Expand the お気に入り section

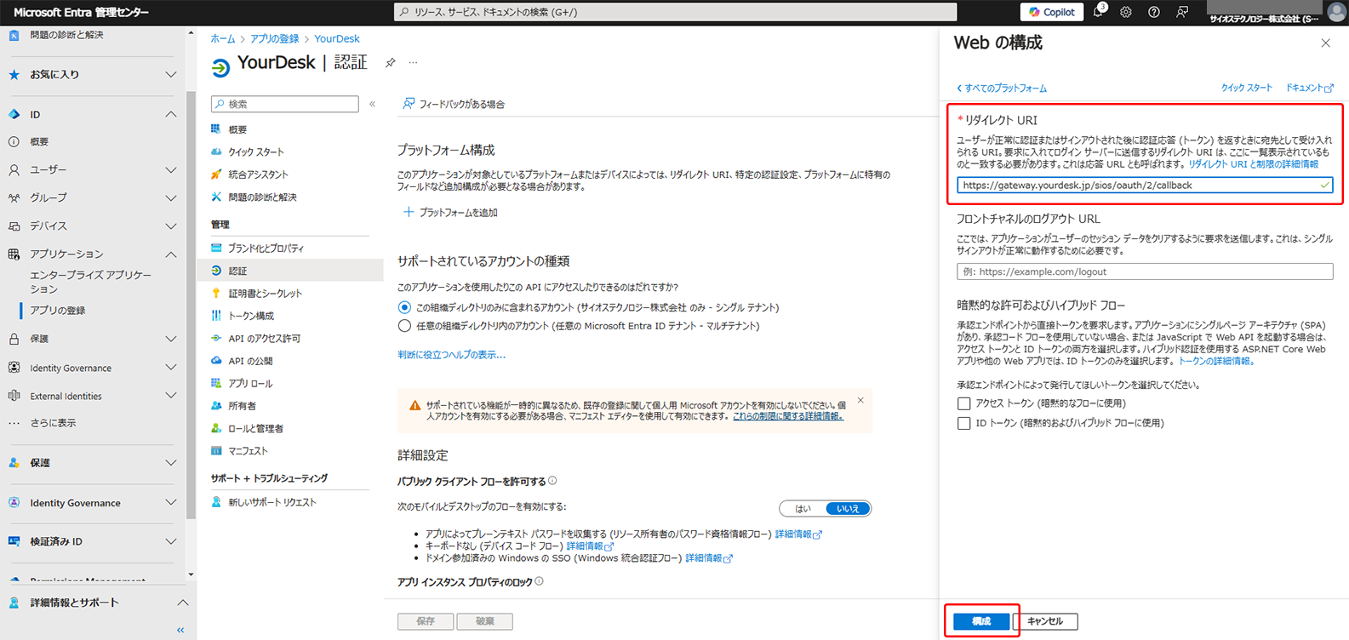(171, 75)
